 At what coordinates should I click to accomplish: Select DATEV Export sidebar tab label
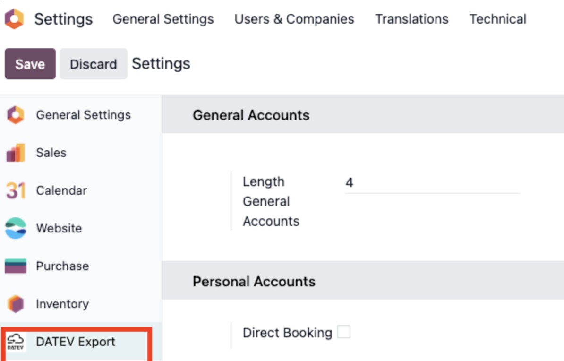point(76,342)
